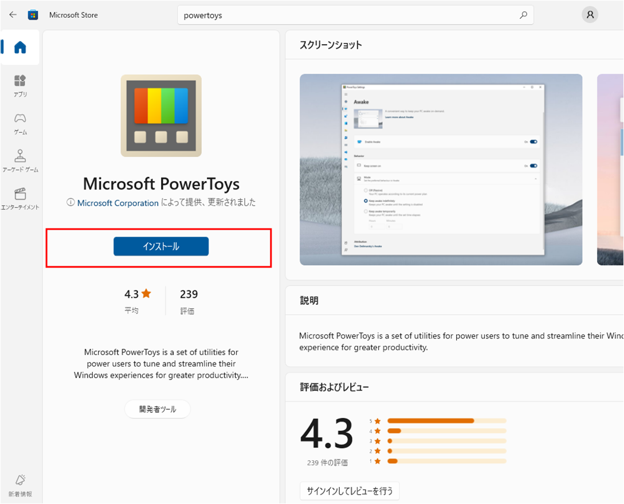
Task: Open 新着情報 at sidebar bottom
Action: [20, 486]
